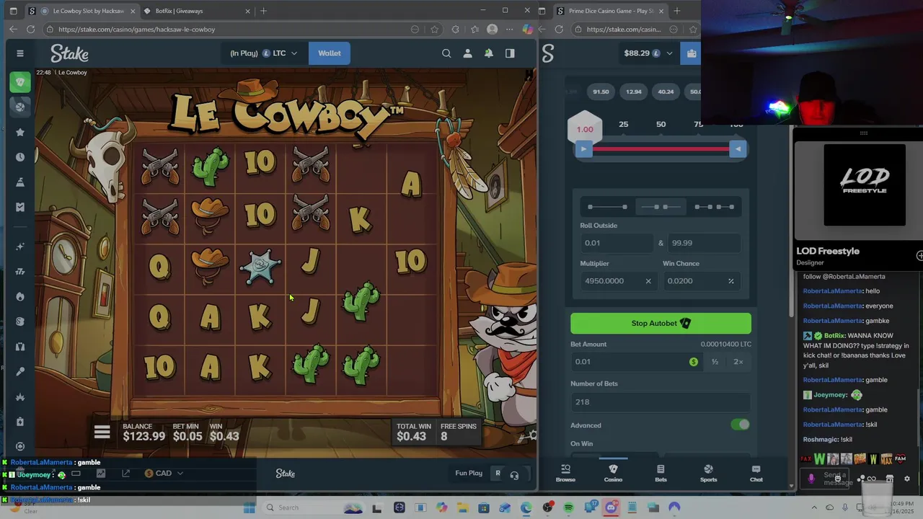
Task: Select the single-range roll mode option
Action: 607,207
